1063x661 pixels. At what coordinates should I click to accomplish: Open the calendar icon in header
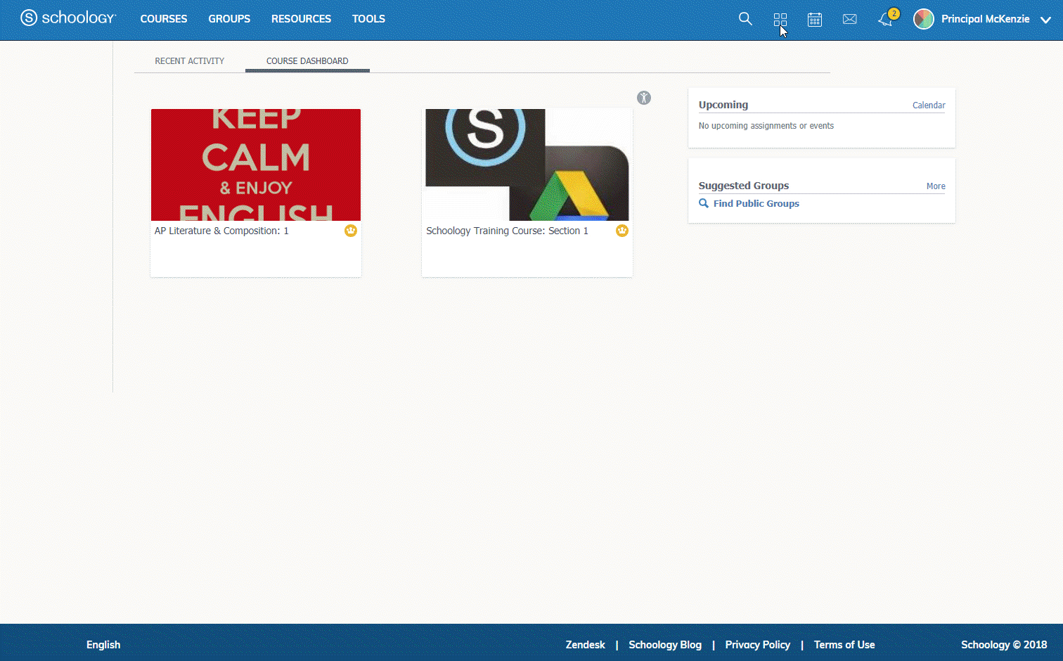pos(815,19)
